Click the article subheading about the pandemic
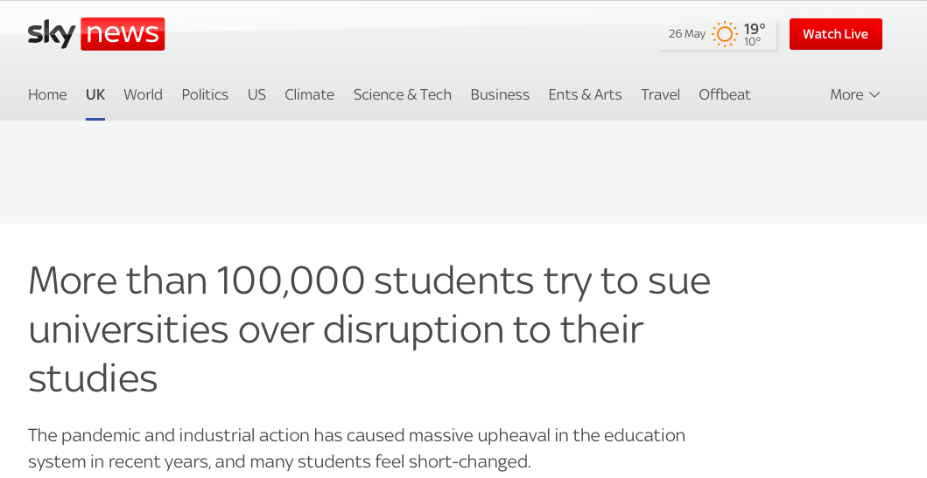 [356, 448]
